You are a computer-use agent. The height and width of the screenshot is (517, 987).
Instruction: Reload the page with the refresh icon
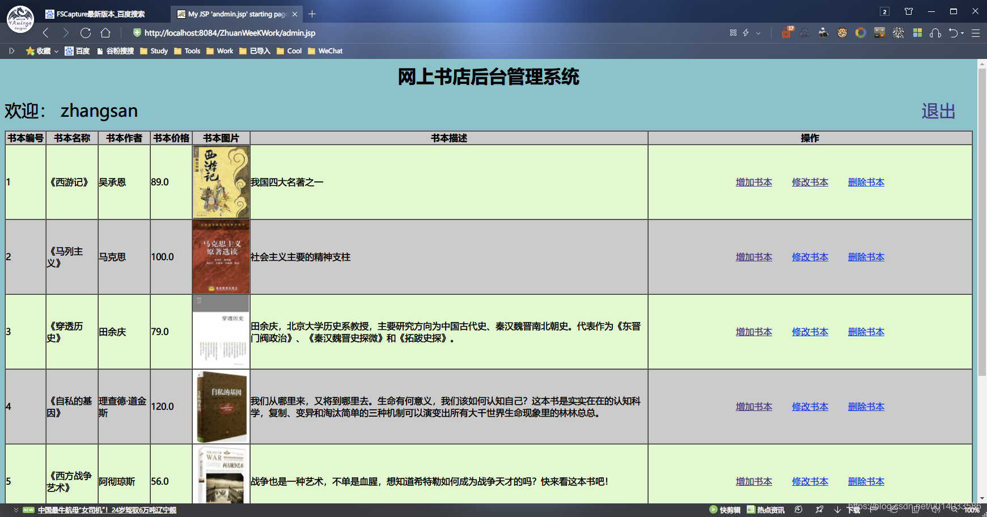[86, 33]
